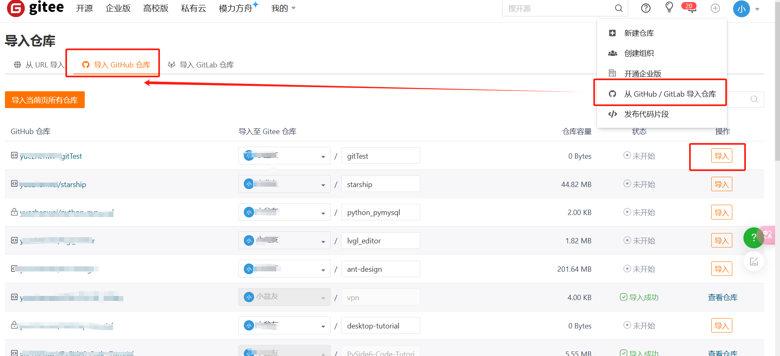The image size is (780, 356).
Task: Click the lock icon of desktop-tutorial row
Action: pos(14,325)
